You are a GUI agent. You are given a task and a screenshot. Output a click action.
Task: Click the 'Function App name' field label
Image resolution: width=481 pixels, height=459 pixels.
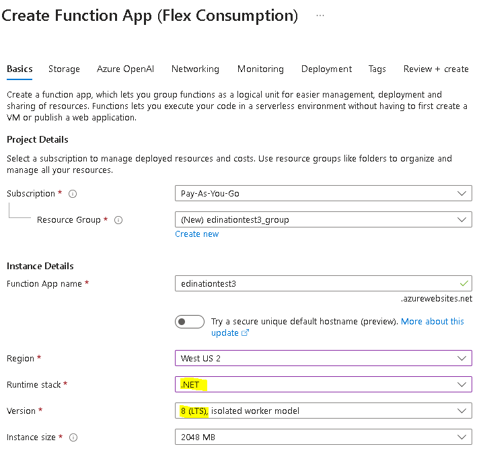44,284
